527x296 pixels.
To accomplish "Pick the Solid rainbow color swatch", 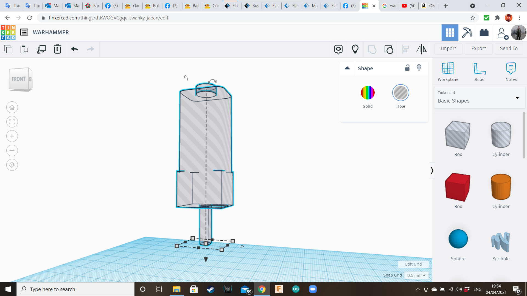I will 368,93.
